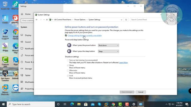Launch Microsoft Edge from taskbar
Image resolution: width=191 pixels, height=107 pixels.
72,104
